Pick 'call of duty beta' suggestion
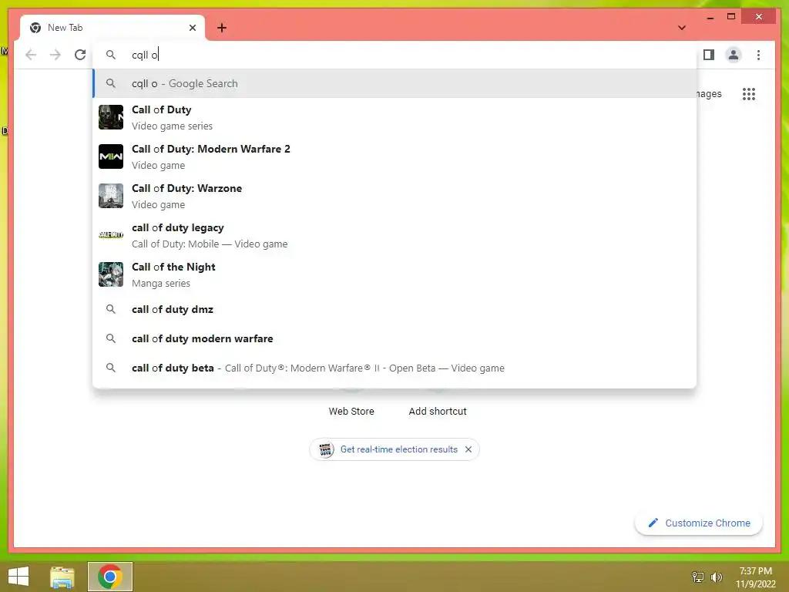The image size is (789, 592). (x=395, y=368)
